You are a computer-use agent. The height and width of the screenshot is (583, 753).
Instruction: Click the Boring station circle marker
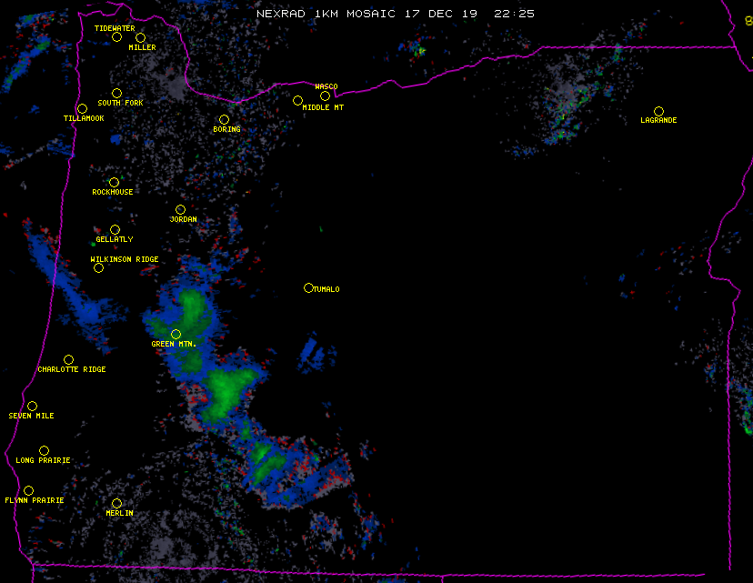click(224, 119)
